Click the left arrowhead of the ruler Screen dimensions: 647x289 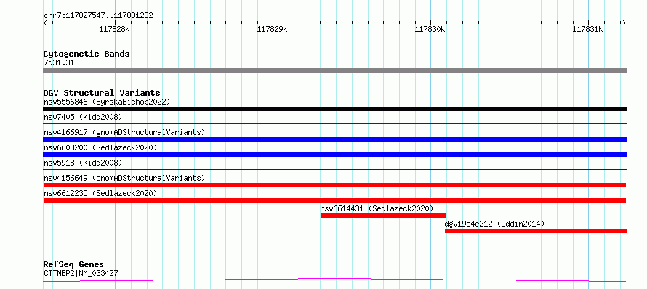(45, 23)
